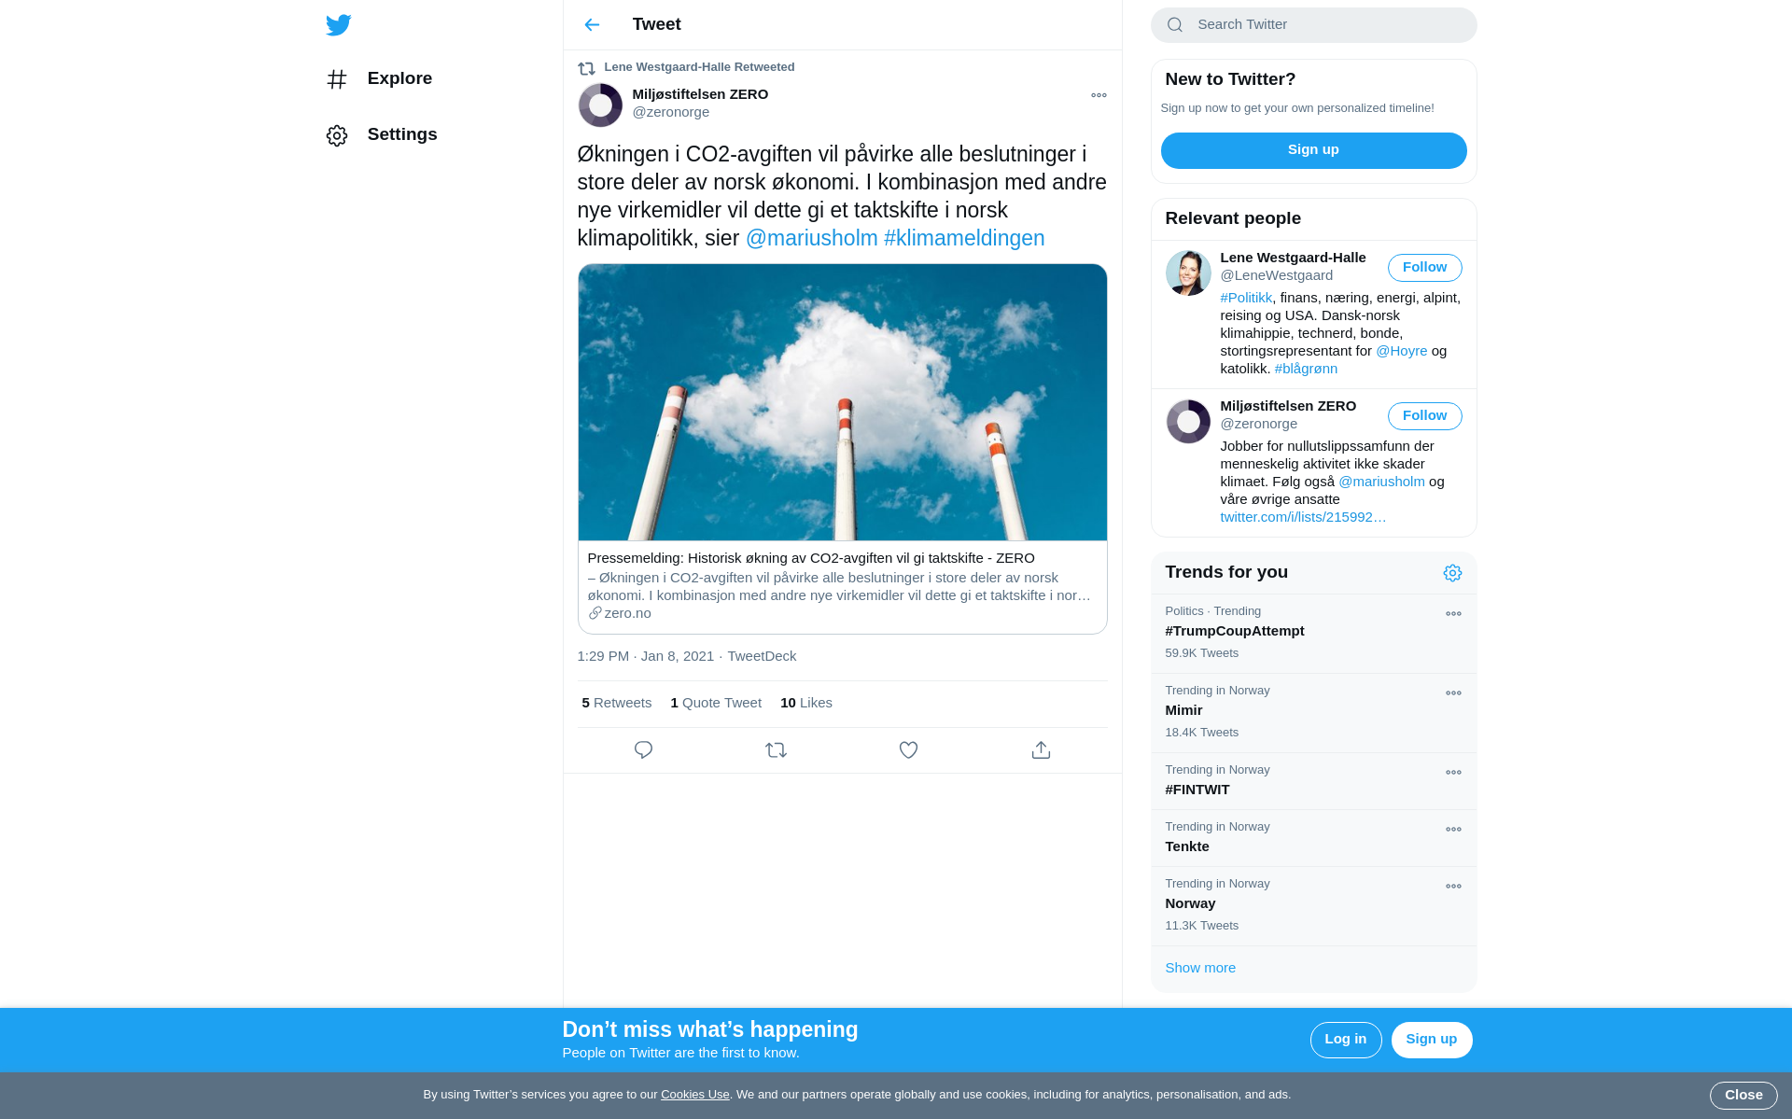Click the @LeneWestgaard handle
This screenshot has height=1119, width=1792.
(x=1276, y=275)
